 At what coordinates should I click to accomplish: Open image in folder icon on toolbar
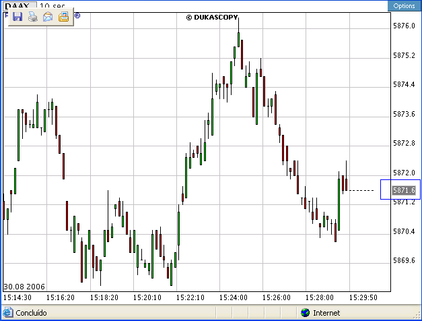point(63,17)
